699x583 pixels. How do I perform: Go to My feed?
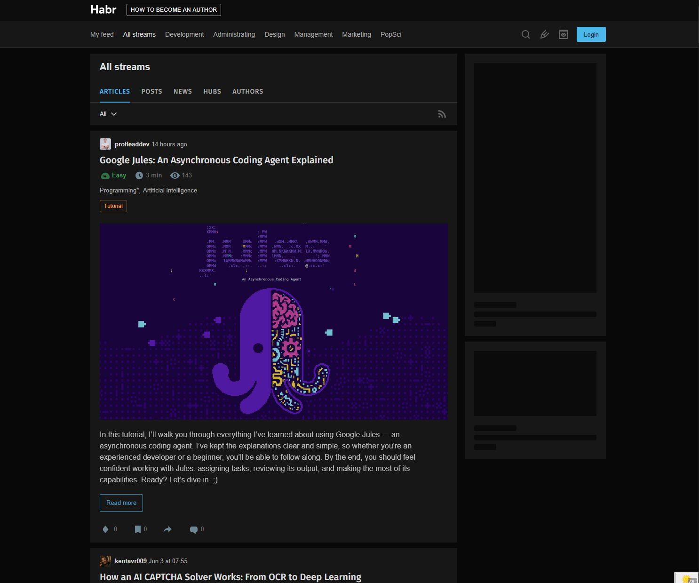tap(102, 34)
